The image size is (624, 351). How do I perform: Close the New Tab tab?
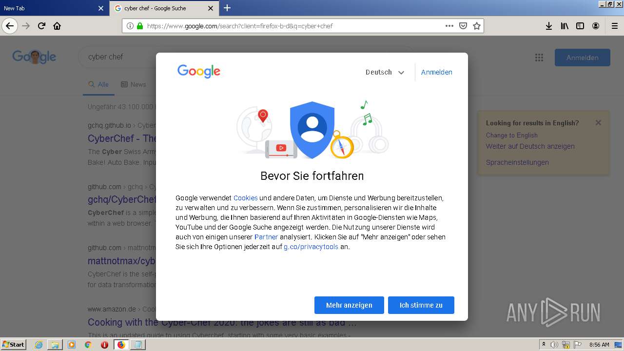tap(101, 8)
